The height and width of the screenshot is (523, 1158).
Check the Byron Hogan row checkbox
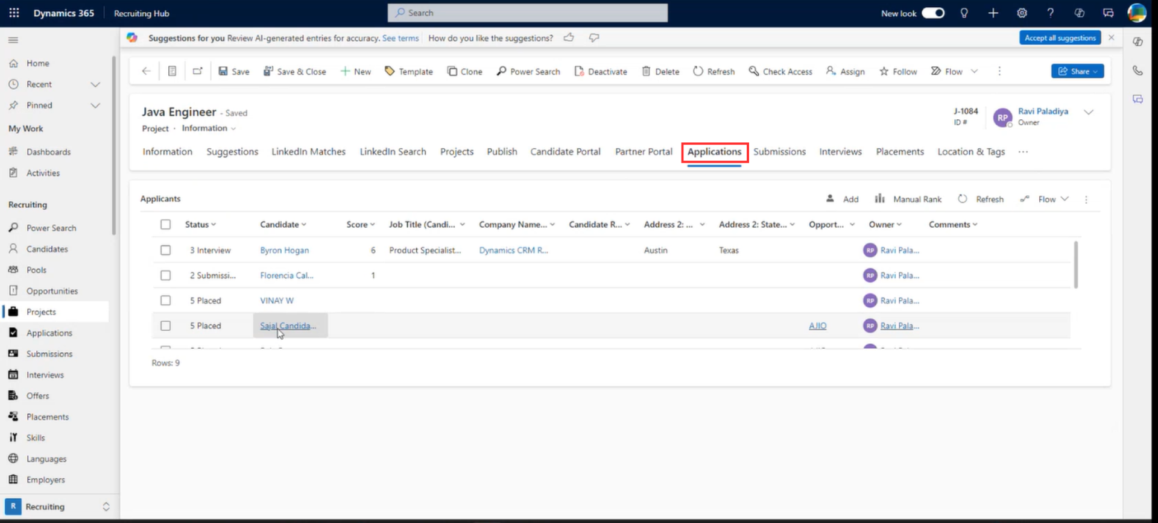(x=165, y=250)
